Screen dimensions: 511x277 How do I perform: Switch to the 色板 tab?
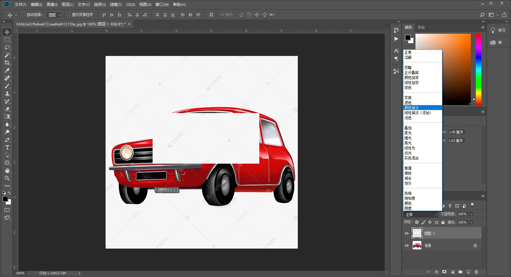click(x=421, y=27)
